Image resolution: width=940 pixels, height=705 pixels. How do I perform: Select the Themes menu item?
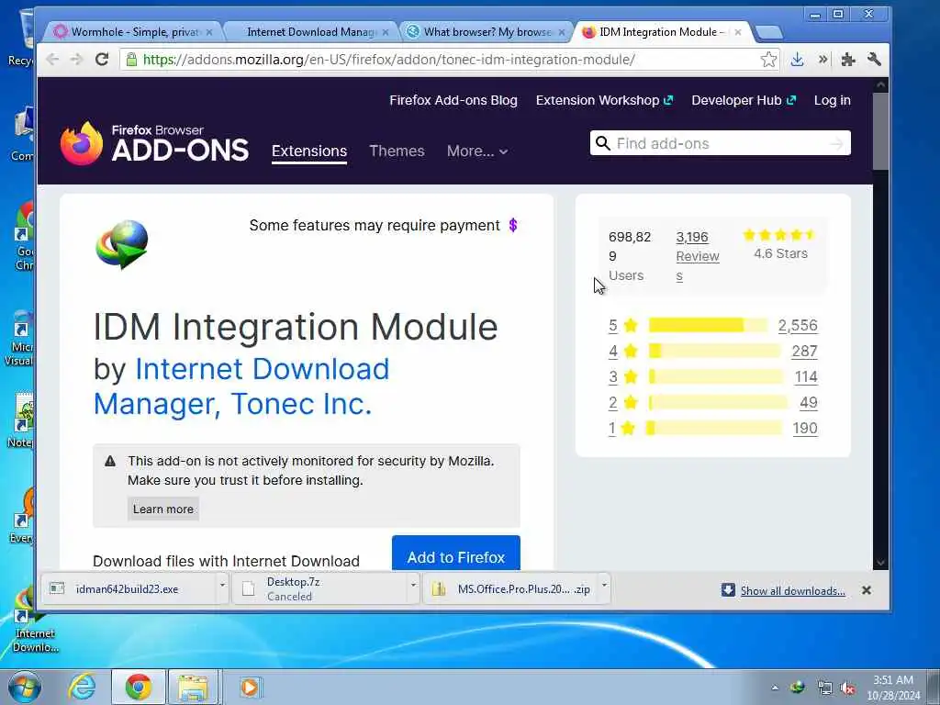click(x=397, y=151)
